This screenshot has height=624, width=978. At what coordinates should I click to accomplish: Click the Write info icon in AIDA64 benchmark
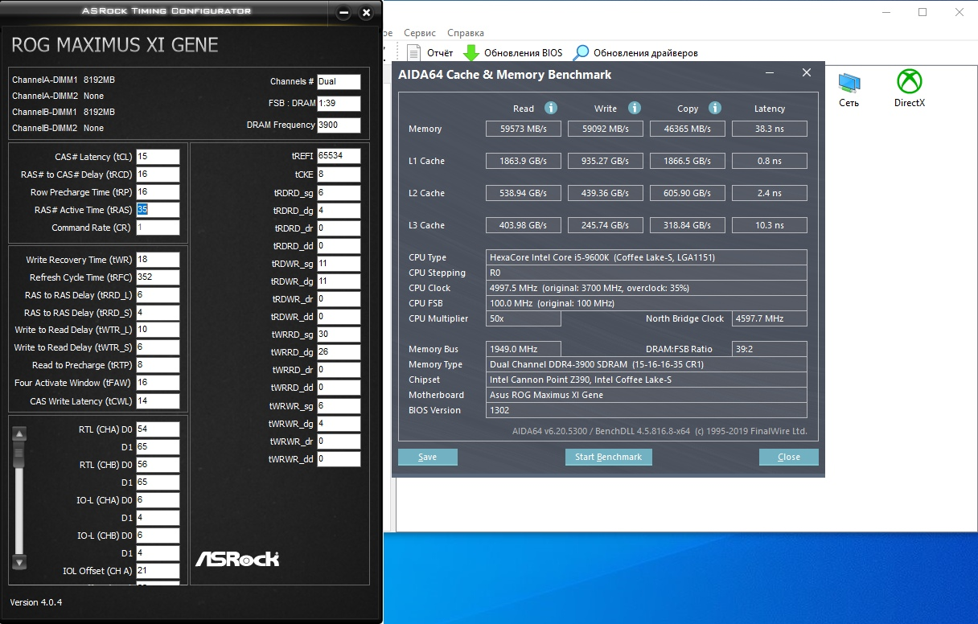(634, 108)
